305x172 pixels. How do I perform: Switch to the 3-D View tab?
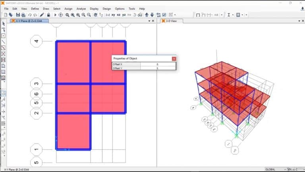[x=171, y=21]
